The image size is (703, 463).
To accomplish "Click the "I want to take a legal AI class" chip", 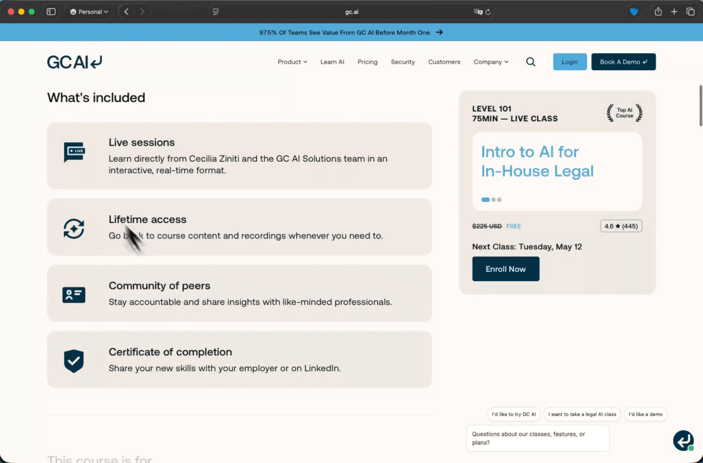I will 582,414.
